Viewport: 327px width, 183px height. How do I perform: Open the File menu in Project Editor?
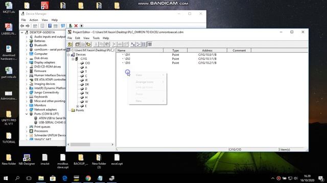(x=69, y=38)
